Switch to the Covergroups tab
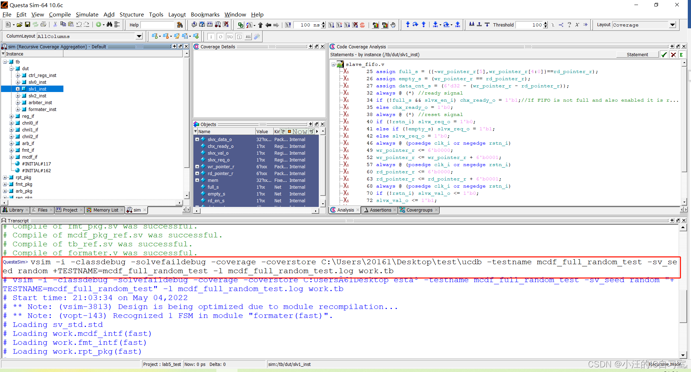Image resolution: width=691 pixels, height=372 pixels. pyautogui.click(x=418, y=210)
